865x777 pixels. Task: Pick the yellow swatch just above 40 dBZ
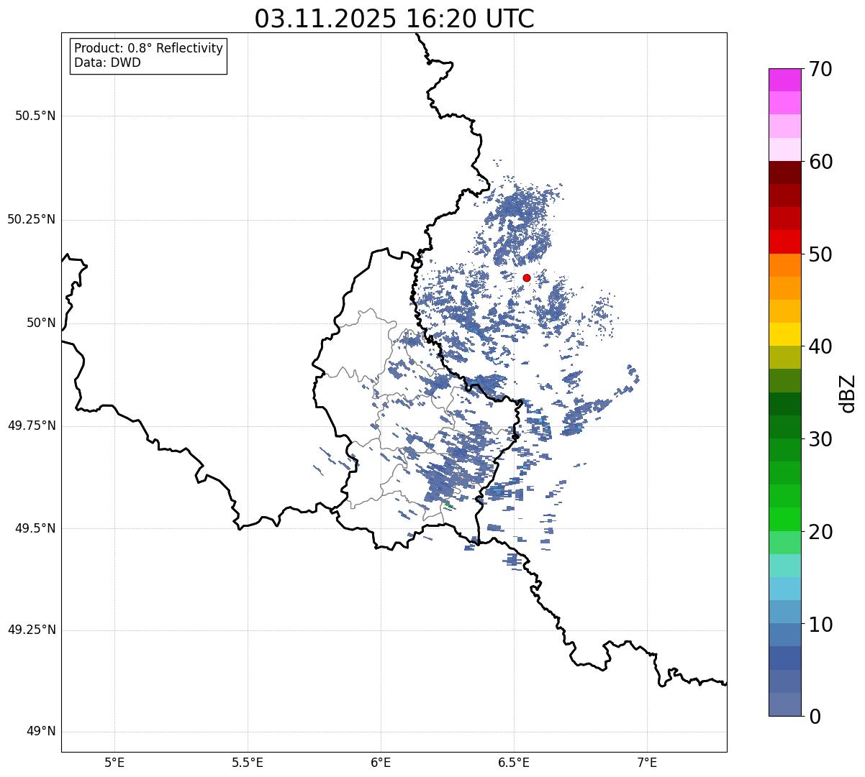pos(784,334)
